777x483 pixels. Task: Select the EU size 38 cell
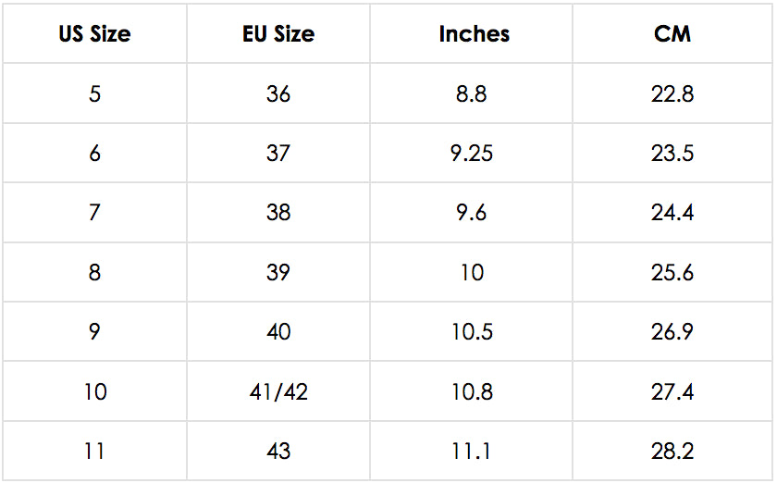coord(278,213)
